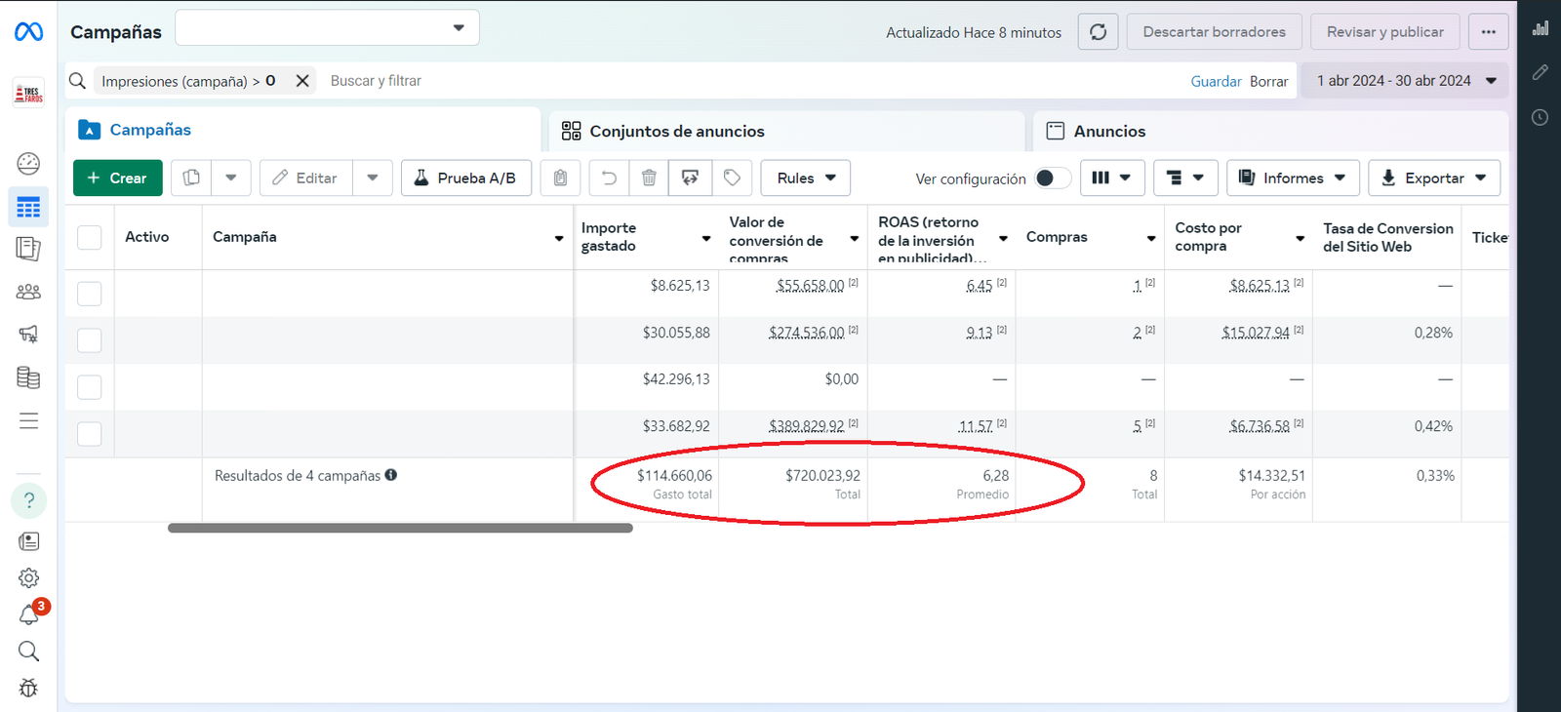Click the duplicate campaign icon

pos(191,178)
